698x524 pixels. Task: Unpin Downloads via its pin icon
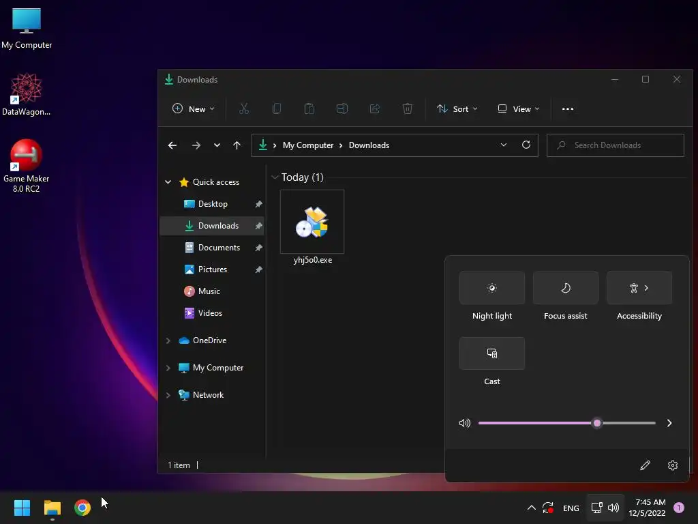258,226
